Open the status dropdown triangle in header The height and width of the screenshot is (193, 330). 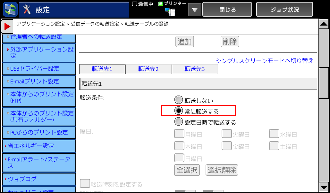coord(195,10)
